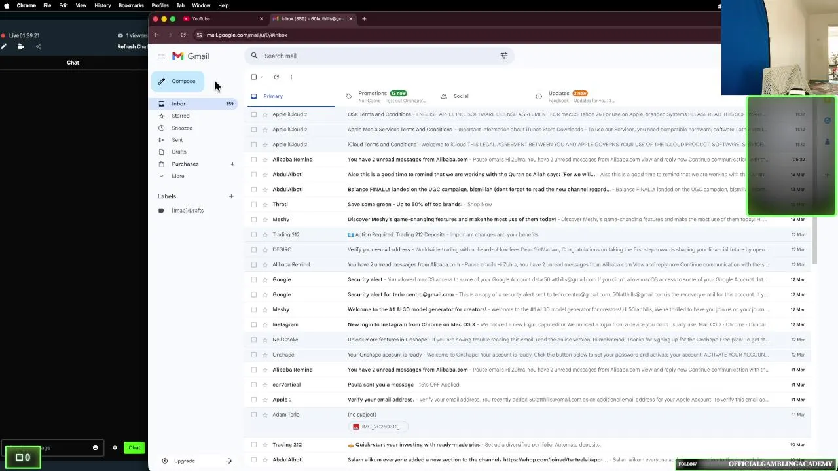Click the share icon in the stream panel
This screenshot has width=838, height=471.
(39, 46)
